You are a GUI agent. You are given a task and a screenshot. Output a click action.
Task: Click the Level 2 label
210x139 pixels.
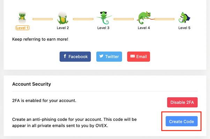[63, 28]
